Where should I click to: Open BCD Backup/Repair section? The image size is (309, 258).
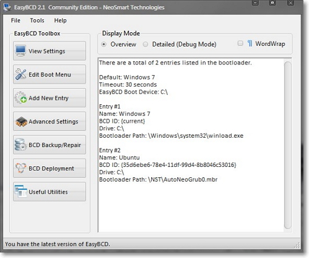pos(50,145)
